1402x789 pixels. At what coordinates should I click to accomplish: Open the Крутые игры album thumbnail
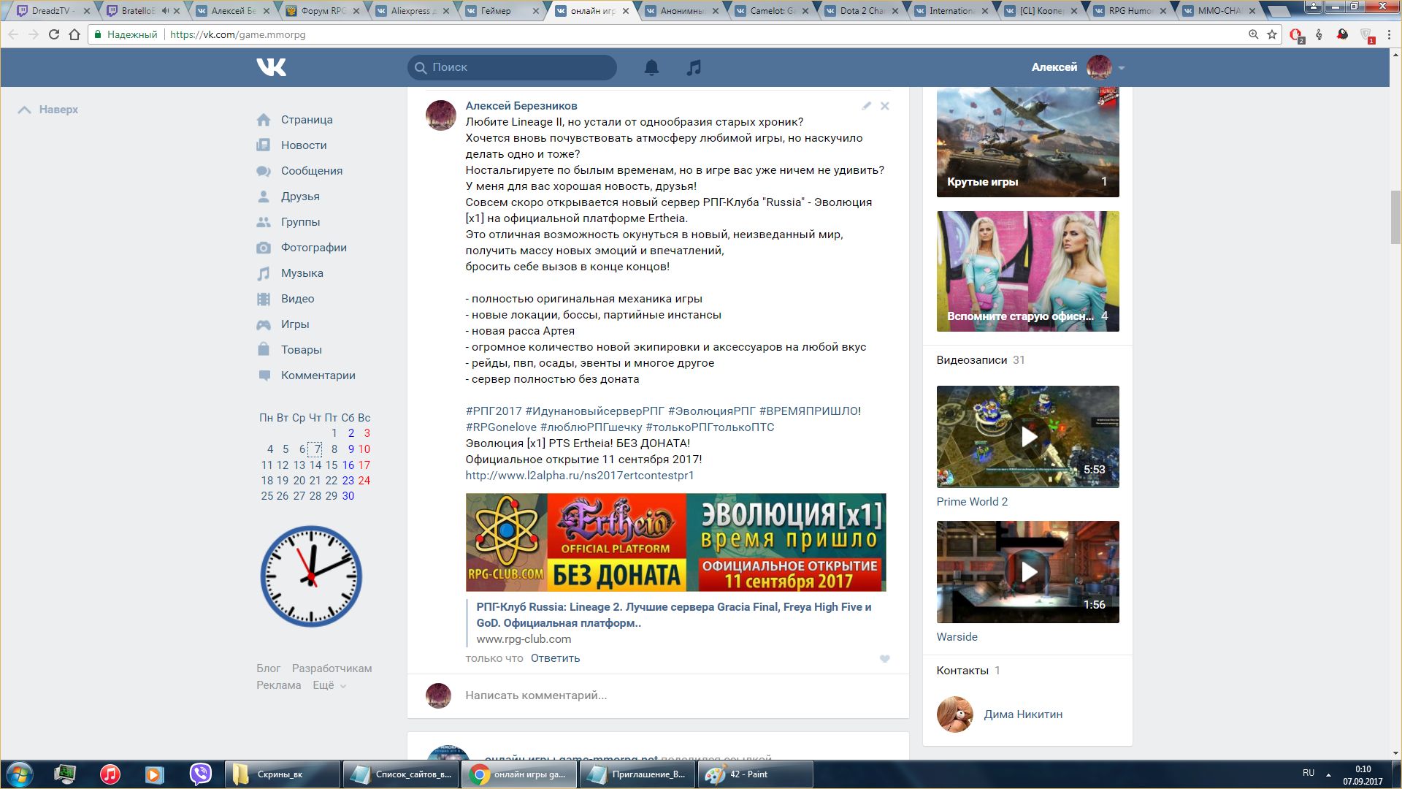pyautogui.click(x=1027, y=142)
